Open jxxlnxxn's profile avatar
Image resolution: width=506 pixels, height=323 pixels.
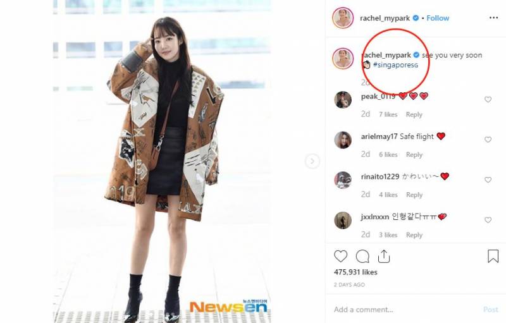(x=343, y=221)
